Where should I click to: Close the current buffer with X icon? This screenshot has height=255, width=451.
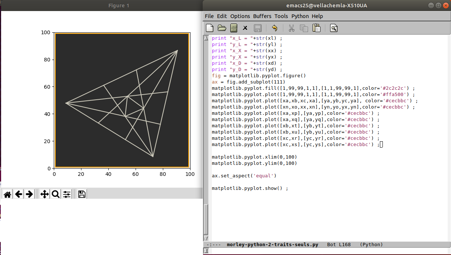(245, 28)
